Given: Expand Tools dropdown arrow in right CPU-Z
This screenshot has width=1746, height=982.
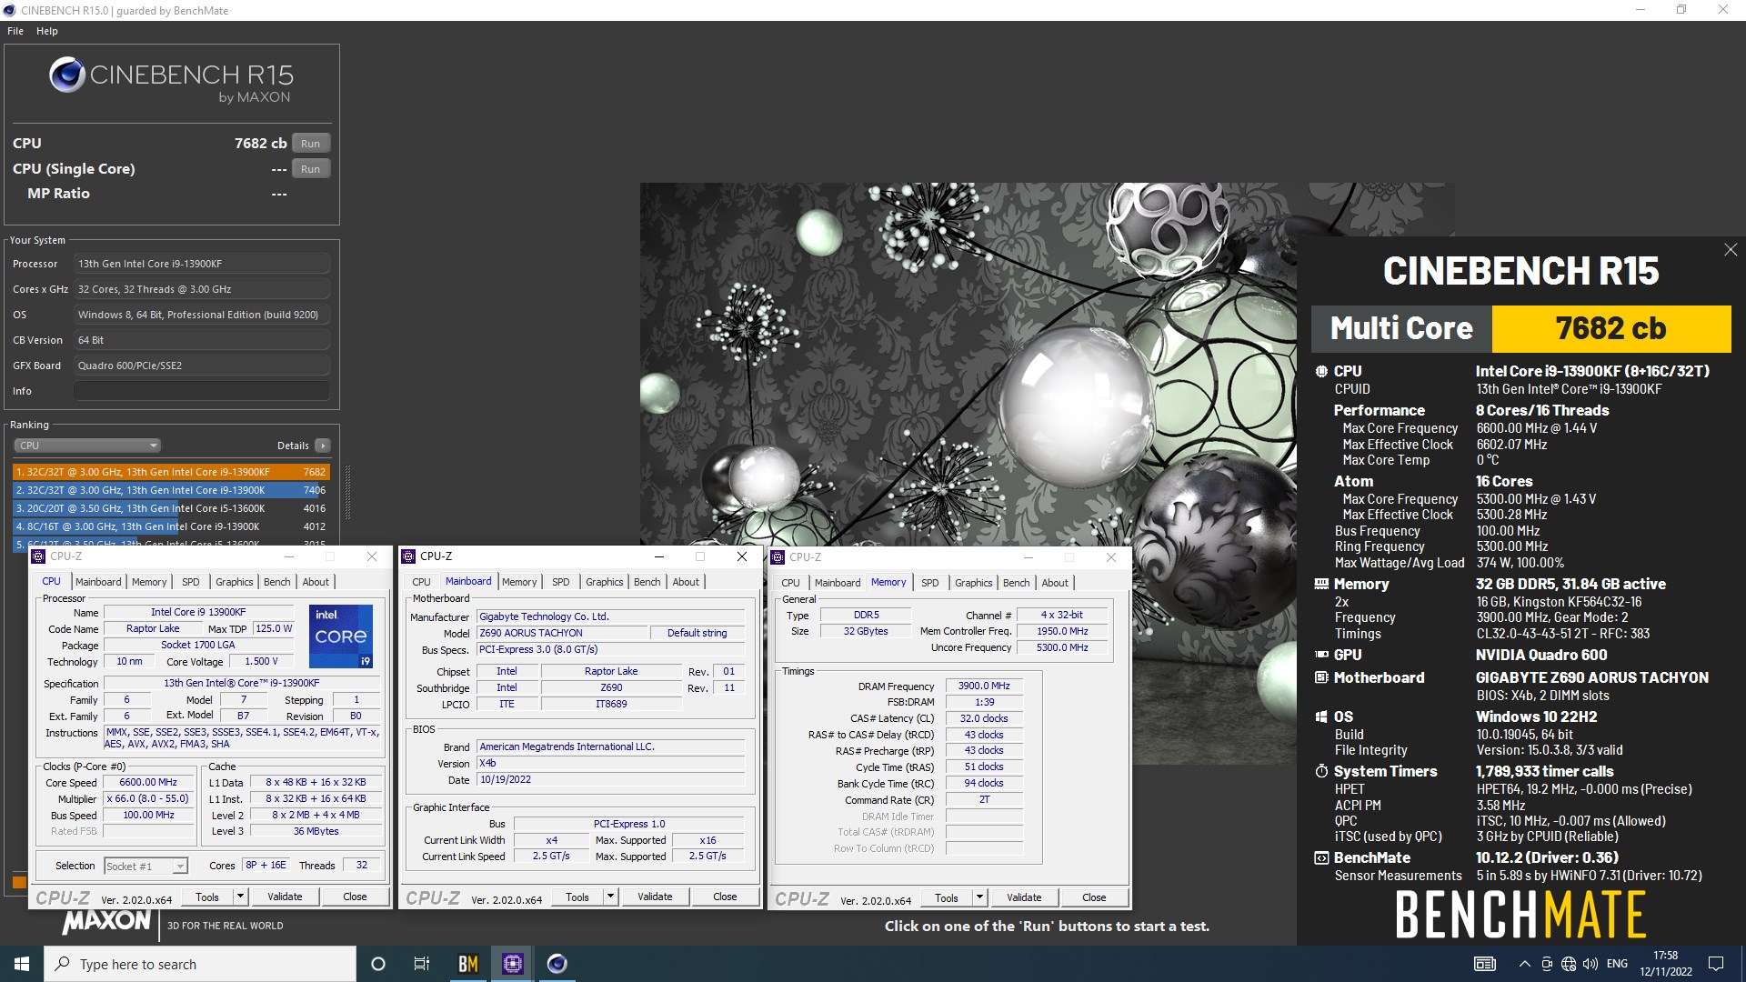Looking at the screenshot, I should tap(980, 897).
